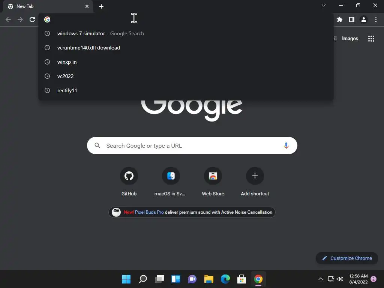Image resolution: width=384 pixels, height=288 pixels.
Task: Open the Web Store shortcut
Action: tap(213, 182)
